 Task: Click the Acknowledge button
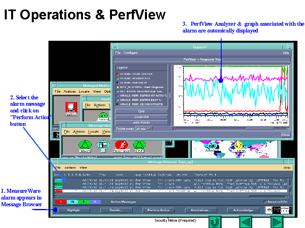(240, 210)
